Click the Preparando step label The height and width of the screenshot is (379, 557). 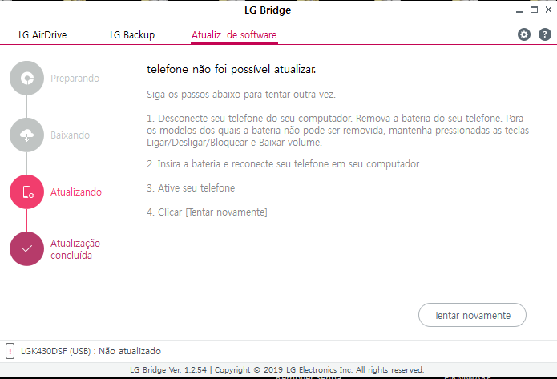click(x=75, y=79)
